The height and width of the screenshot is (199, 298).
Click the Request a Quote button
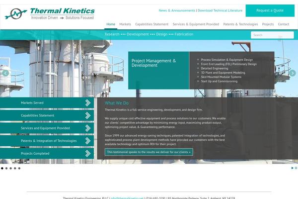click(270, 10)
